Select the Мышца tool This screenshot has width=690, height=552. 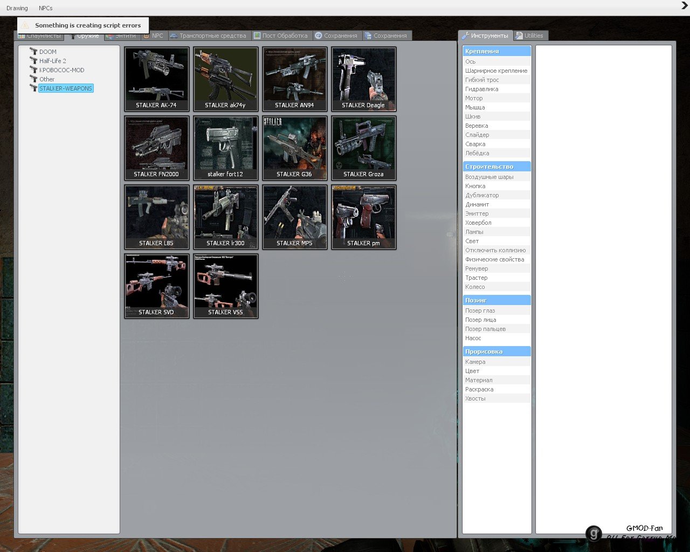tap(496, 107)
